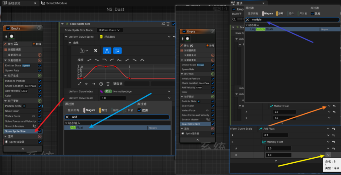The image size is (341, 175).
Task: Clear the 'add' search with X icon
Action: [x=67, y=117]
